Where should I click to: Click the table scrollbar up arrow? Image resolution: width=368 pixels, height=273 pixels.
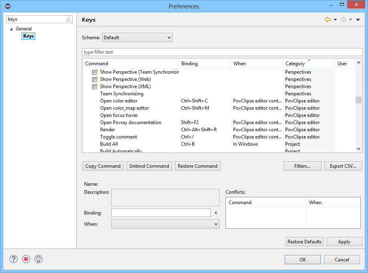pyautogui.click(x=358, y=62)
